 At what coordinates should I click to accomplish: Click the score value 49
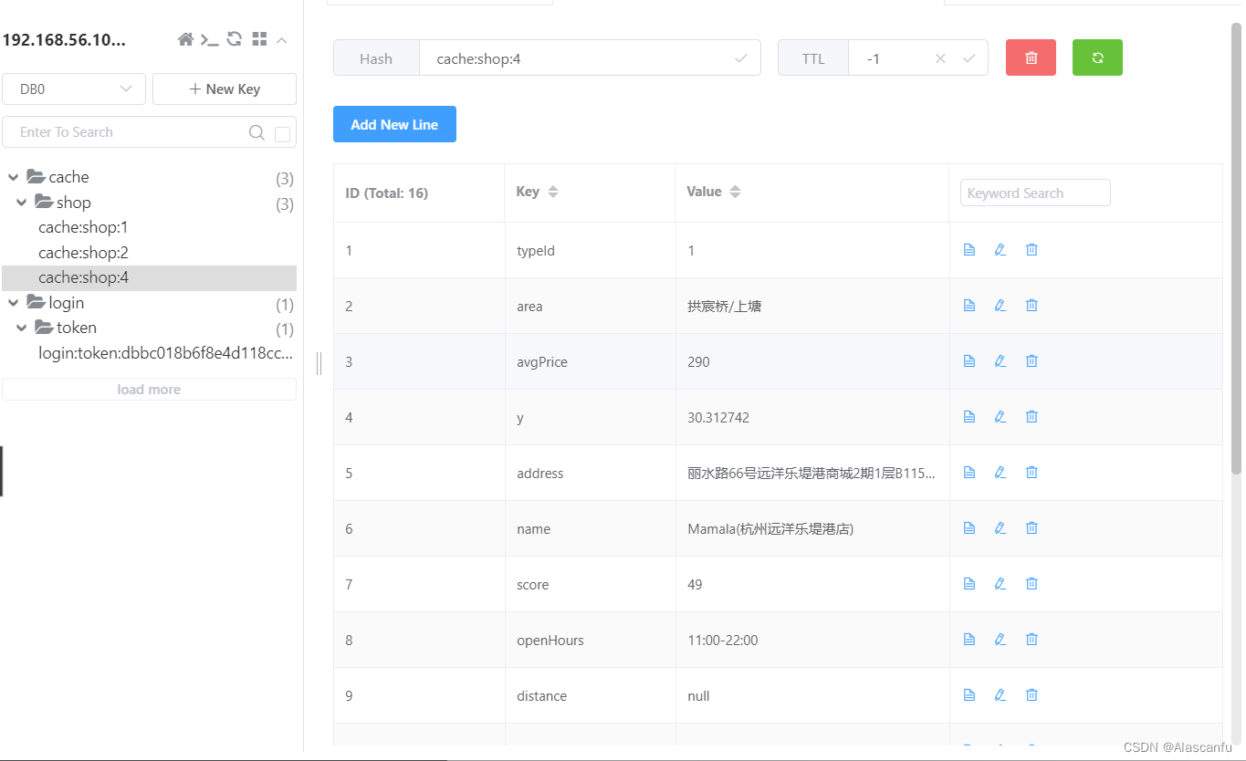[x=695, y=585]
